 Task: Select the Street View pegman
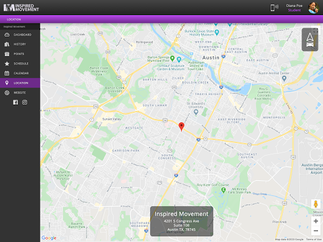click(315, 204)
